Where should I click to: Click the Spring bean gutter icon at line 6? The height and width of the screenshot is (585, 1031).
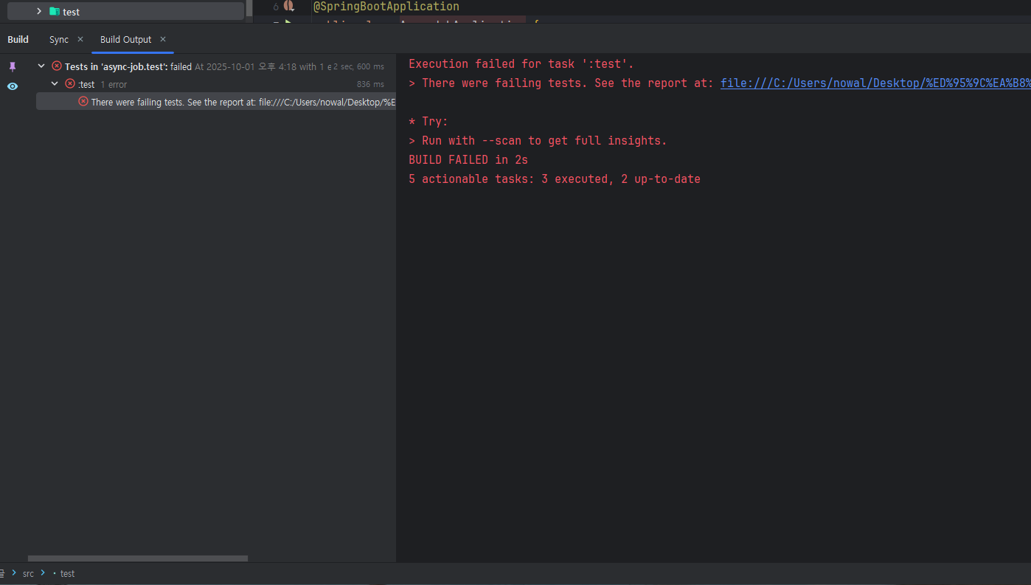[x=289, y=6]
